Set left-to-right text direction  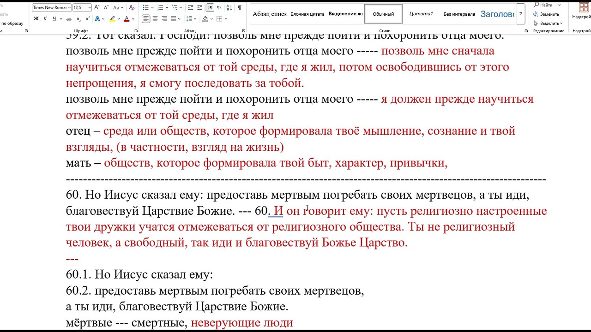click(210, 8)
